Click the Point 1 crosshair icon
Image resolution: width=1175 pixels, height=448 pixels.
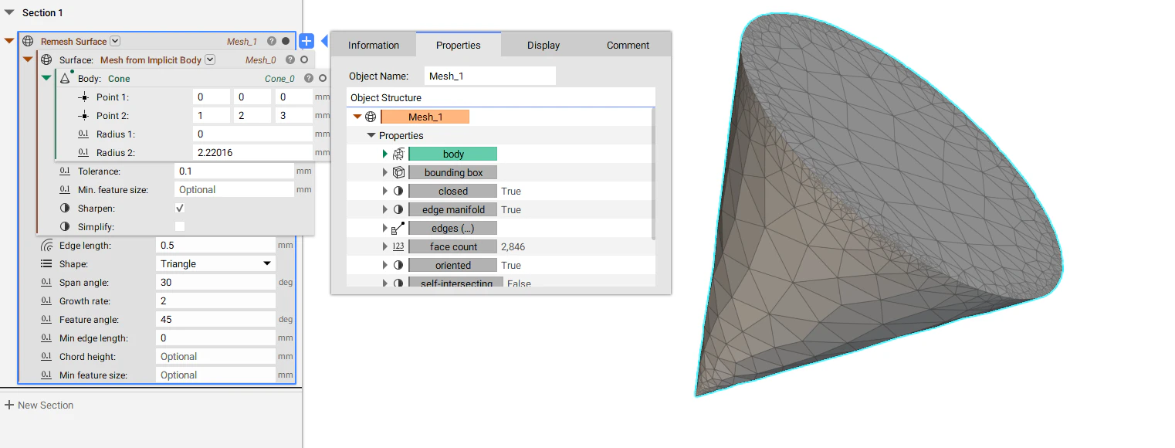(83, 97)
